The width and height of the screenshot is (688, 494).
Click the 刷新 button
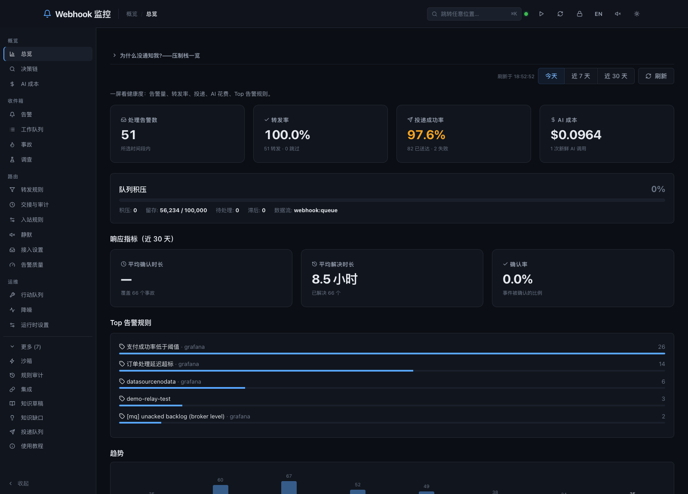coord(656,76)
